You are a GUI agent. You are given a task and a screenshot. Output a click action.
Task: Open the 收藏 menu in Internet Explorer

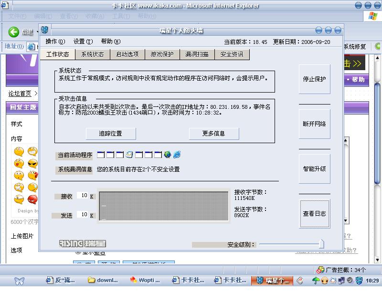click(x=95, y=16)
